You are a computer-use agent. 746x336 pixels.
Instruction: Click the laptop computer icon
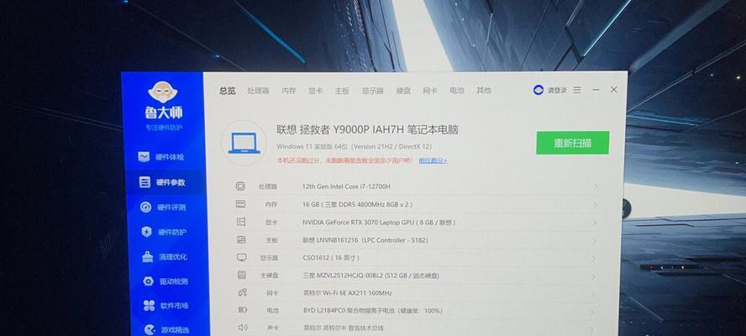pos(244,144)
